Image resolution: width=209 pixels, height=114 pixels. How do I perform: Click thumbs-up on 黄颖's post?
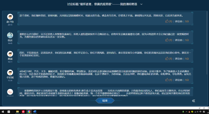tap(167, 58)
